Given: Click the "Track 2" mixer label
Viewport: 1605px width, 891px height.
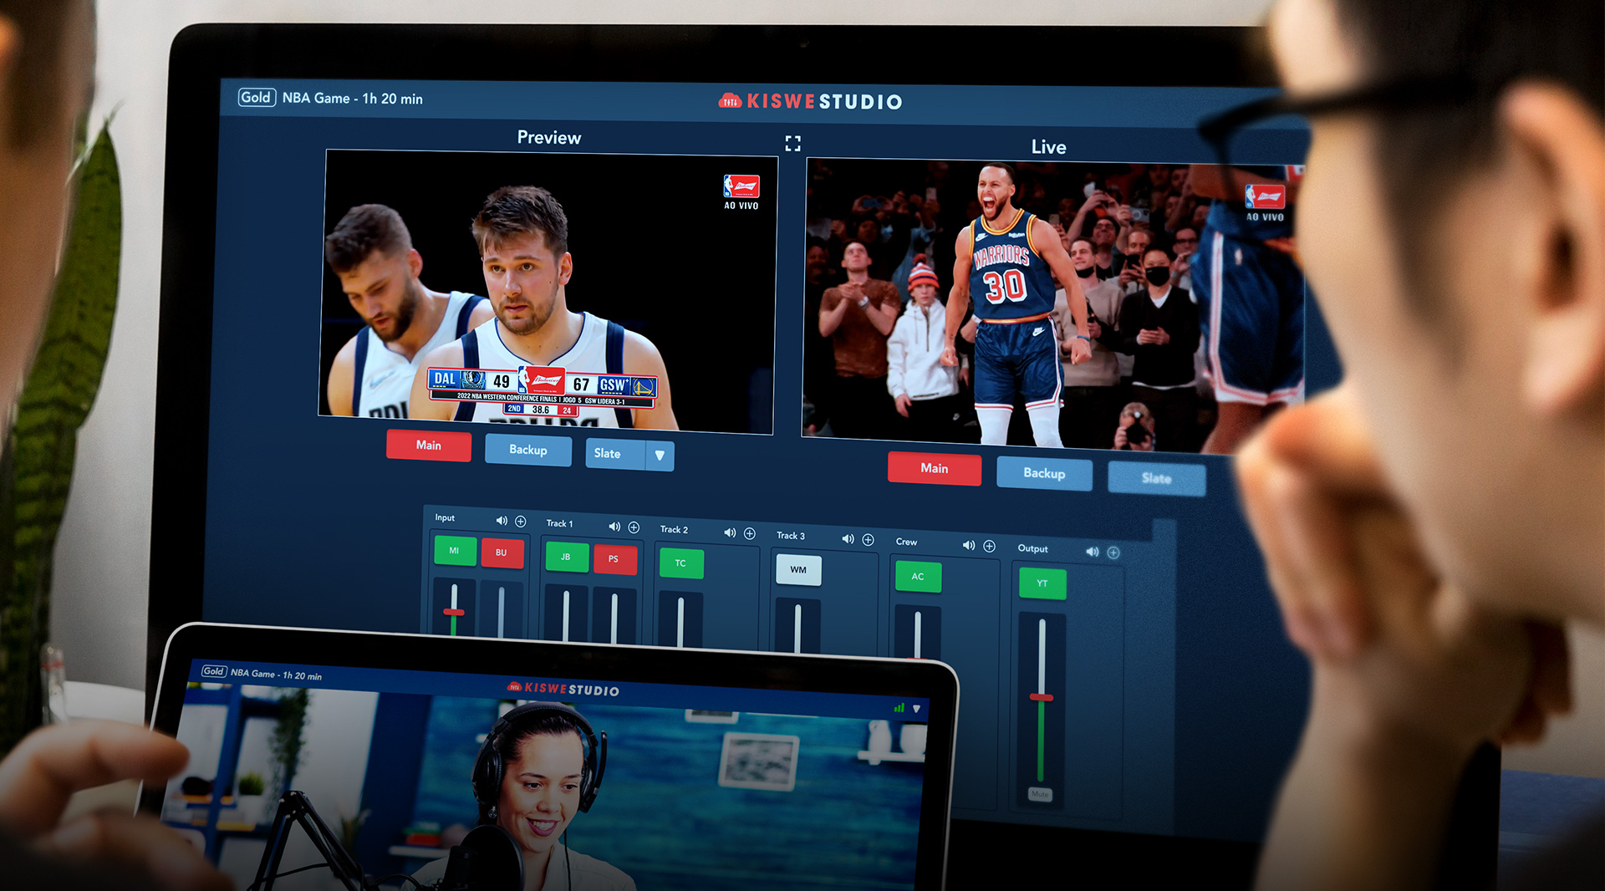Looking at the screenshot, I should tap(674, 529).
